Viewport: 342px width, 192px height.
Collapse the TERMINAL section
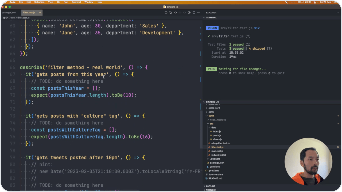pyautogui.click(x=204, y=18)
